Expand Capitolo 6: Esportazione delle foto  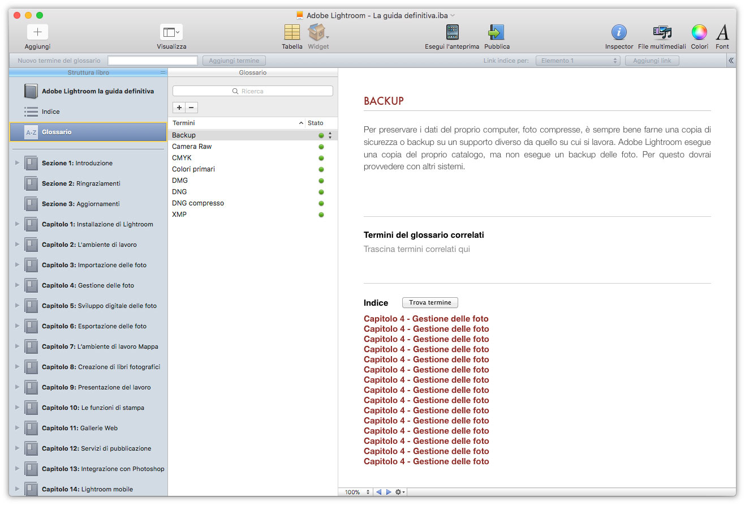(17, 326)
